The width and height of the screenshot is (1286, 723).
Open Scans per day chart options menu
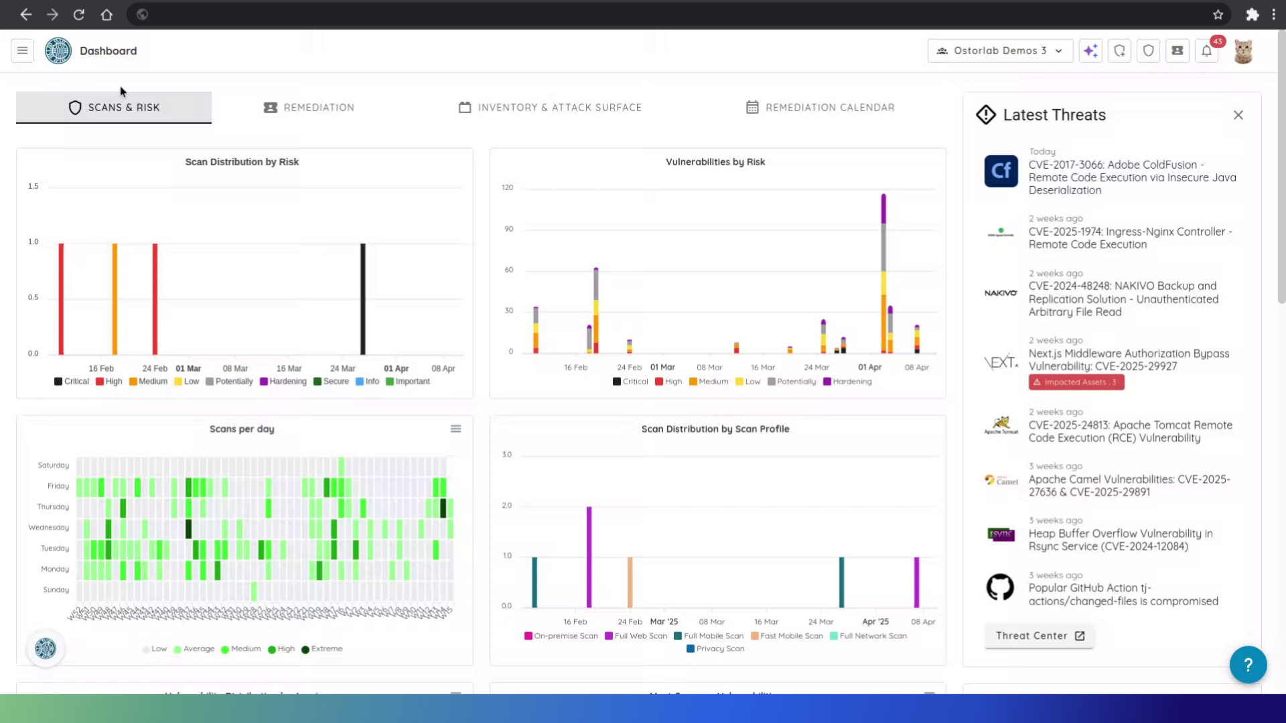tap(455, 429)
